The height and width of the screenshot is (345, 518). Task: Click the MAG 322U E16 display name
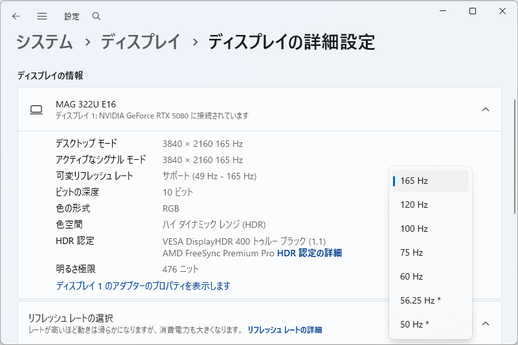pyautogui.click(x=86, y=104)
